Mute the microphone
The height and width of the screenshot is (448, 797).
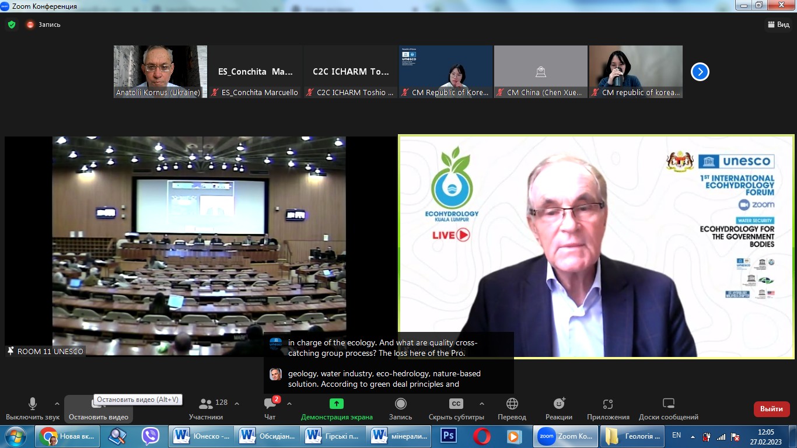tap(33, 404)
